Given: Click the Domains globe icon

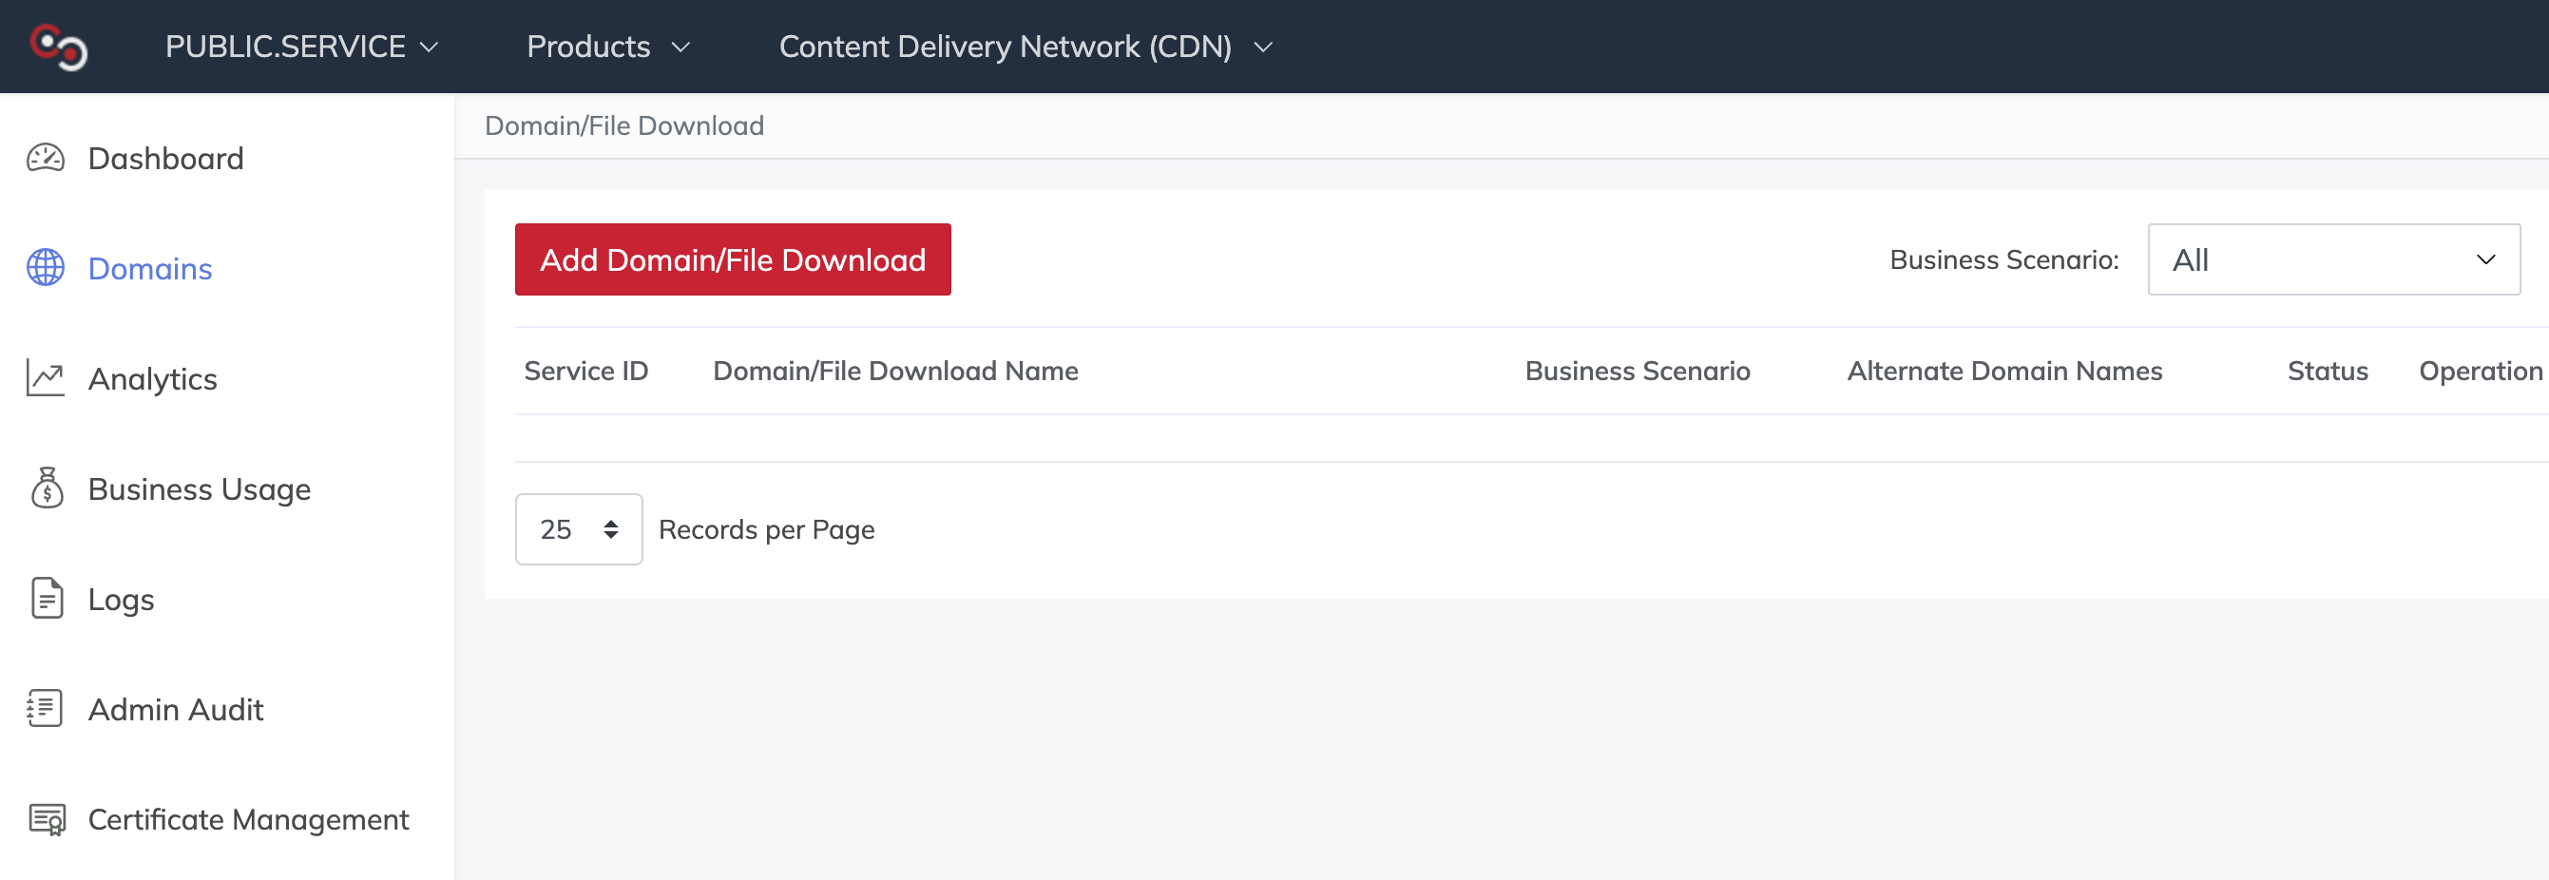Looking at the screenshot, I should click(46, 267).
